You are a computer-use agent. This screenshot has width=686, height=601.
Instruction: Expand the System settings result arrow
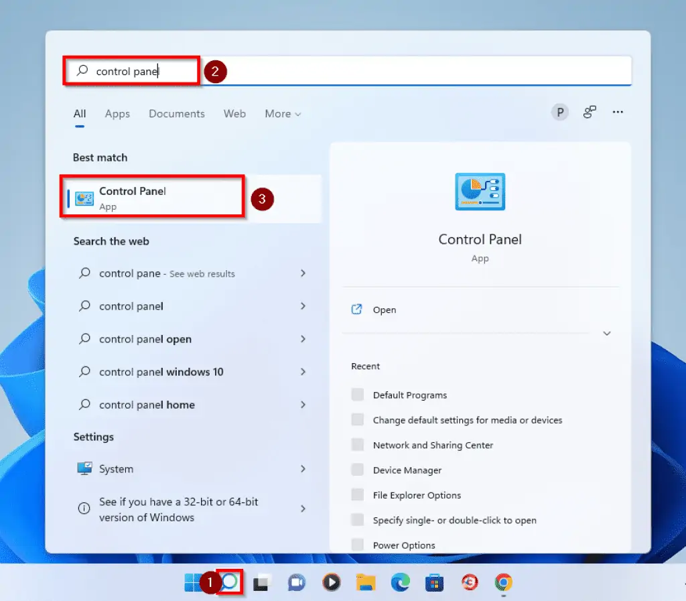pyautogui.click(x=303, y=469)
